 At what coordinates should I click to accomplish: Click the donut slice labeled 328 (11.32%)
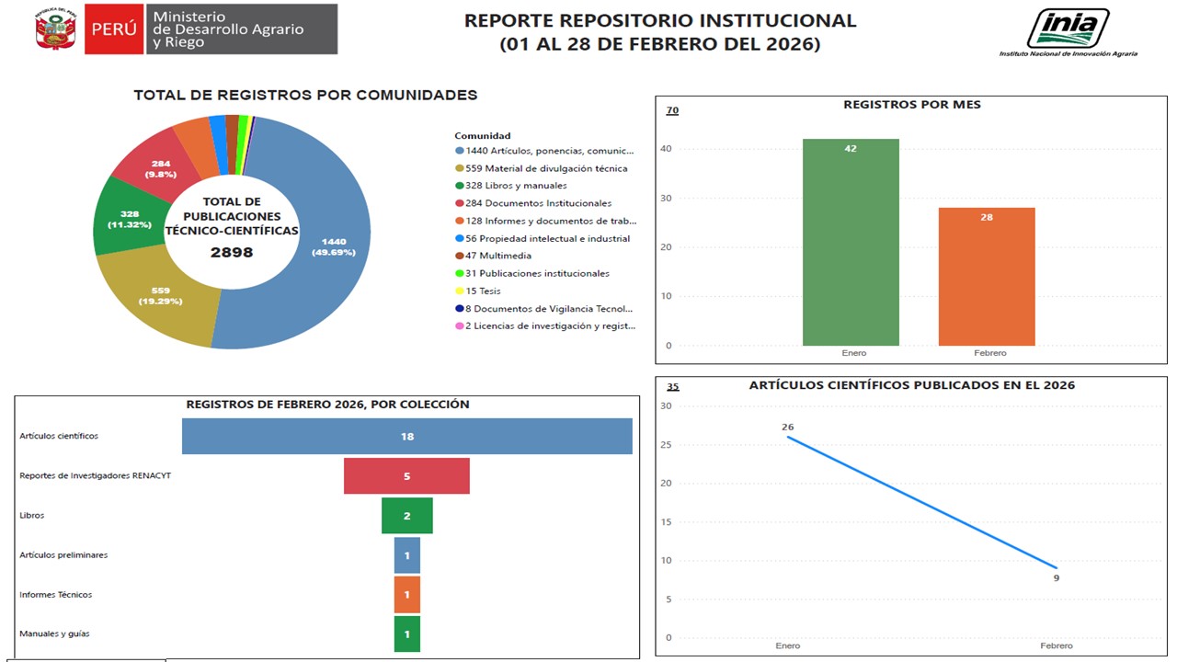[x=129, y=219]
